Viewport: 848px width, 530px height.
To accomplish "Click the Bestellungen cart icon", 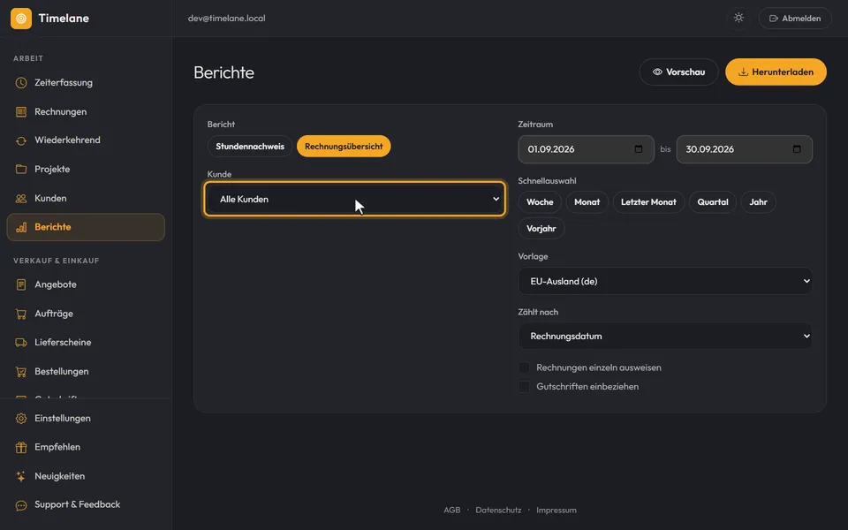I will pyautogui.click(x=21, y=372).
